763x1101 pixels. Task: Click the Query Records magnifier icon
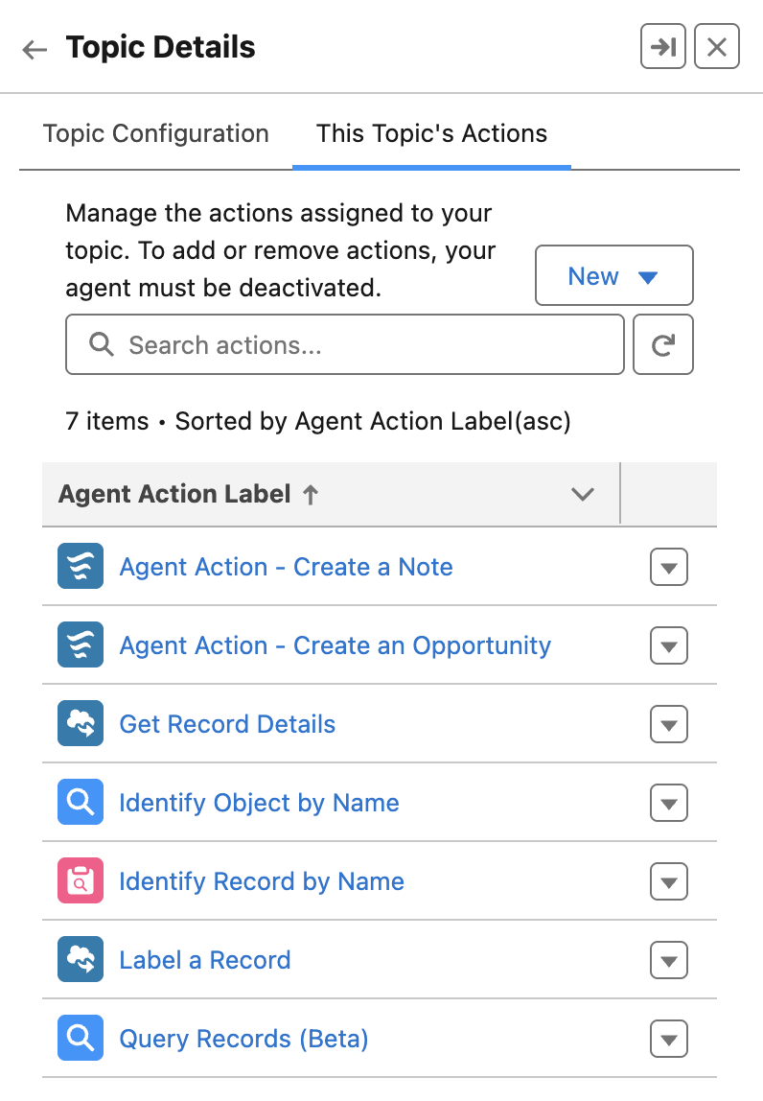(81, 1039)
